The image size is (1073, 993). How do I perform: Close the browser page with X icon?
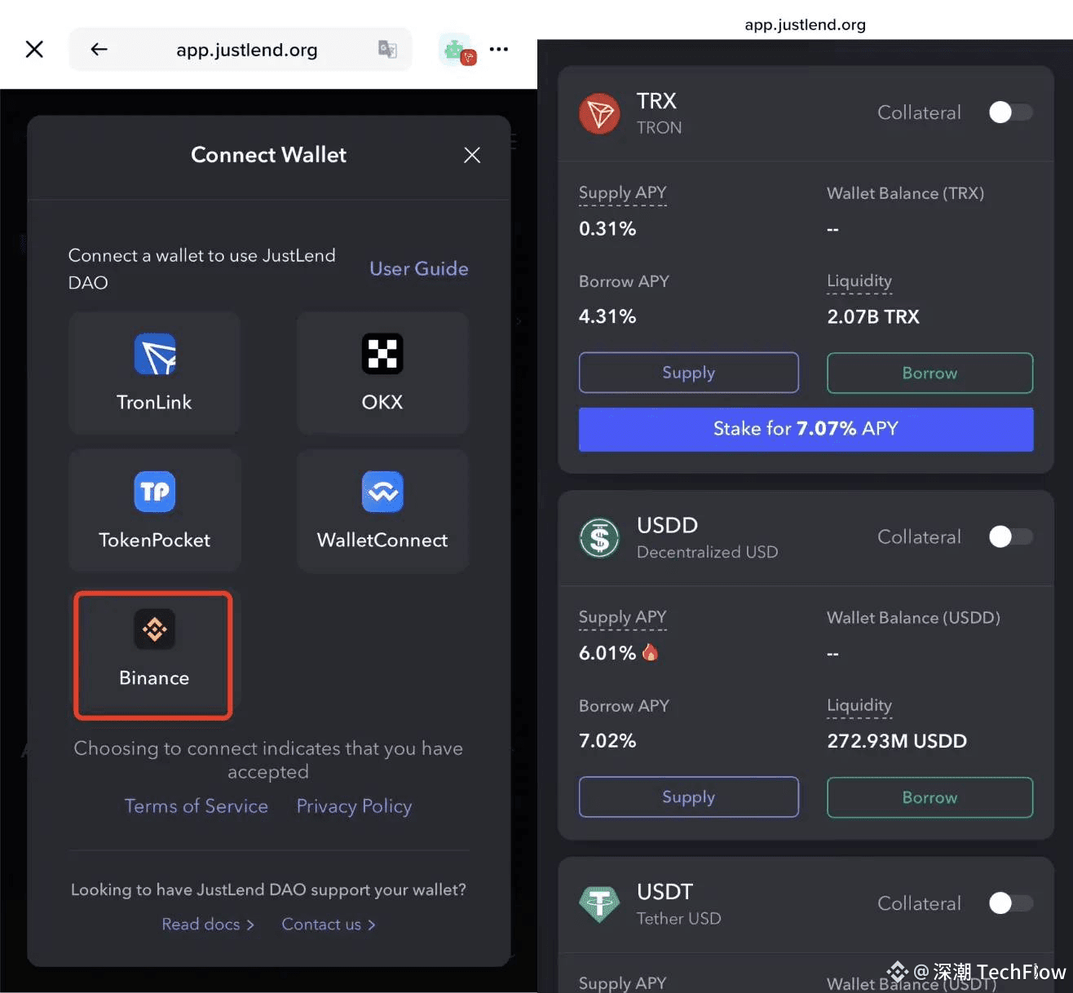pyautogui.click(x=34, y=50)
